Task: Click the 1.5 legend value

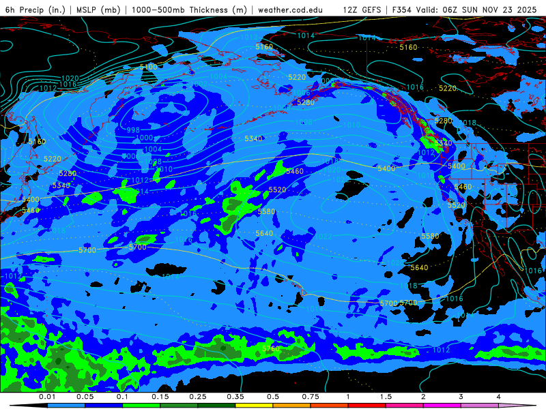Action: 386,397
